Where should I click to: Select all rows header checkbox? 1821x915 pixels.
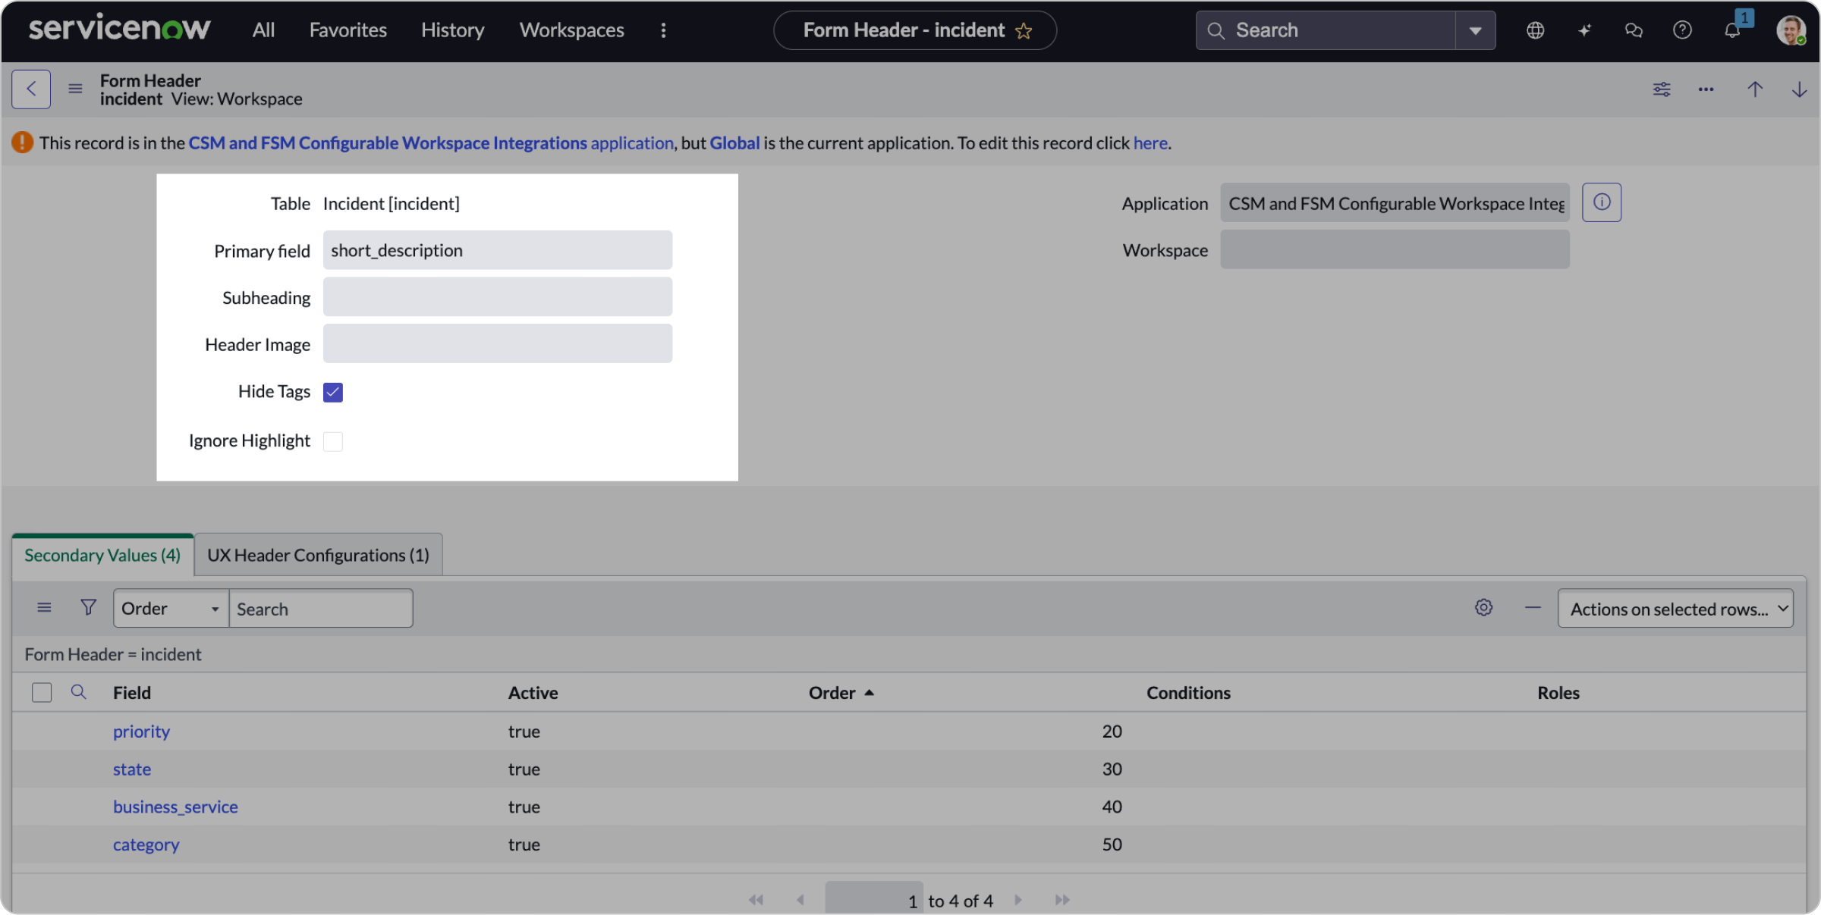point(42,692)
